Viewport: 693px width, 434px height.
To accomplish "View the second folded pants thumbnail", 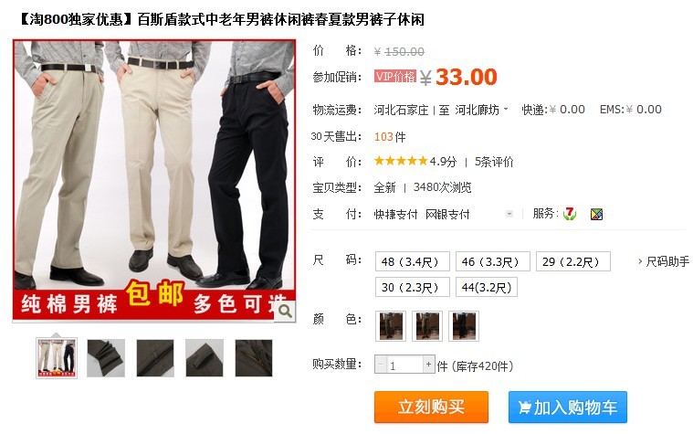I will point(106,358).
